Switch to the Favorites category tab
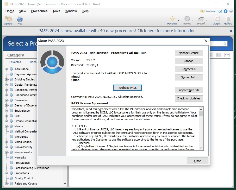 (x=15, y=62)
